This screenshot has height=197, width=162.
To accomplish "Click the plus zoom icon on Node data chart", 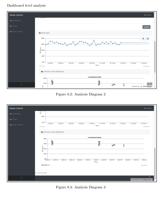I will point(143,39).
